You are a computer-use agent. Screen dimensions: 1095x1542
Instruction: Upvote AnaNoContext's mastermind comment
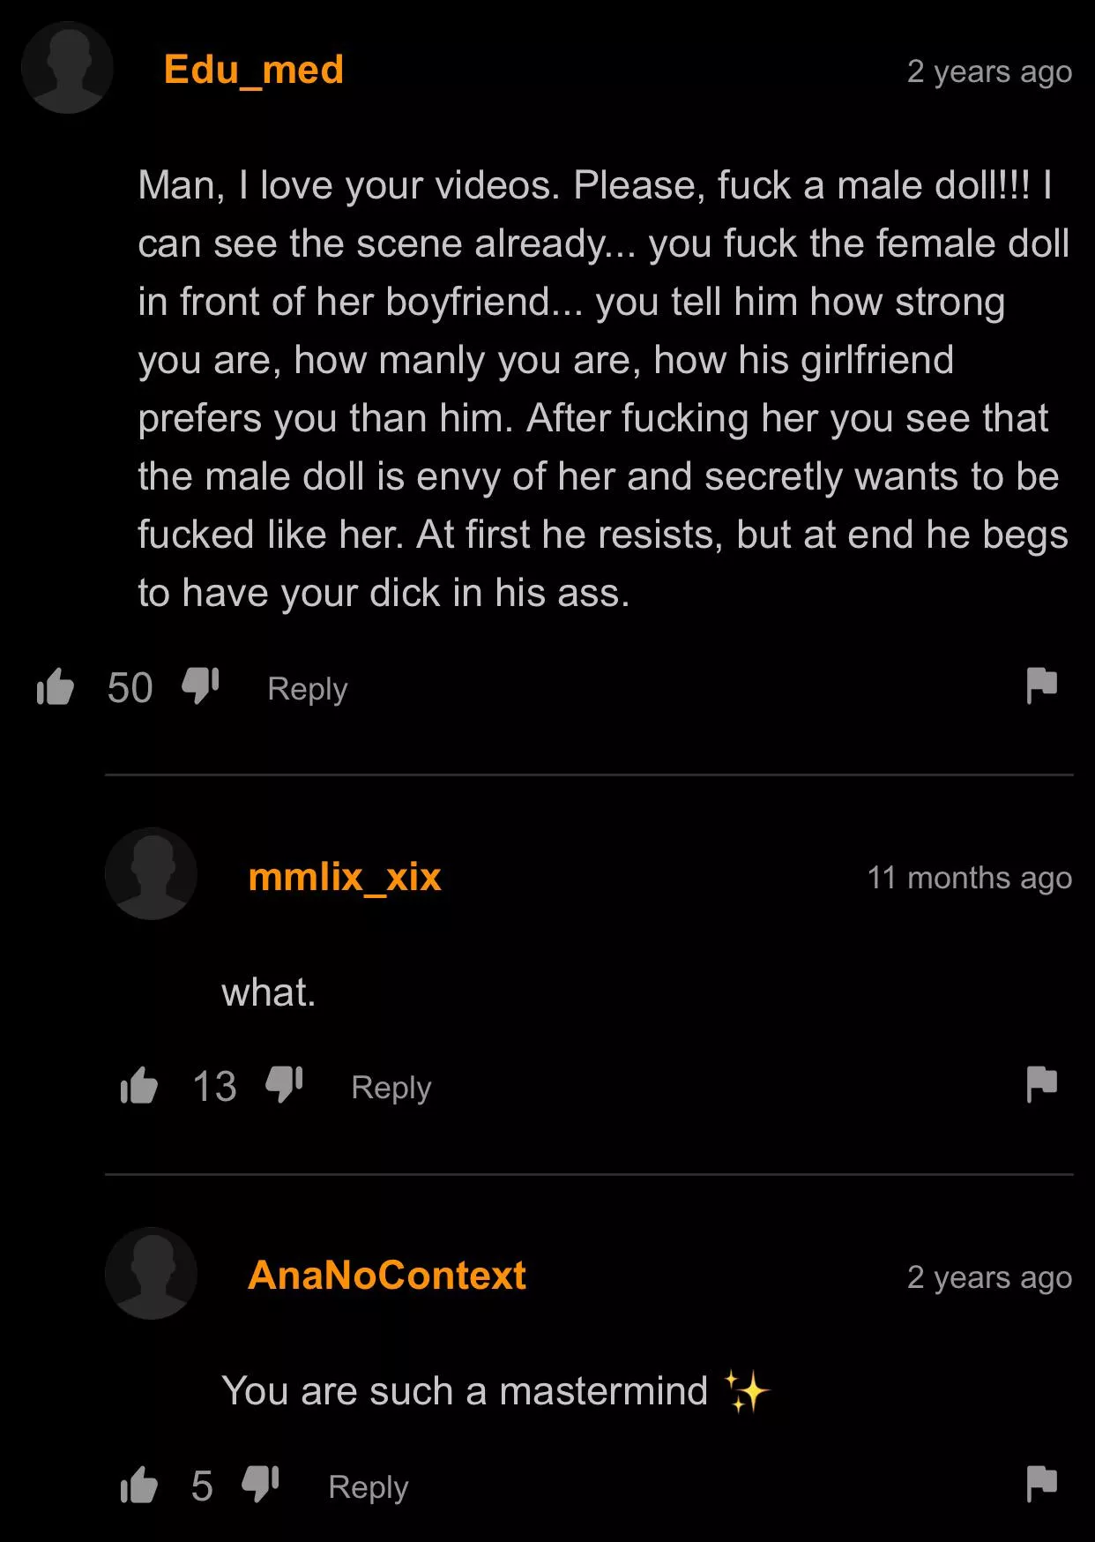click(138, 1485)
